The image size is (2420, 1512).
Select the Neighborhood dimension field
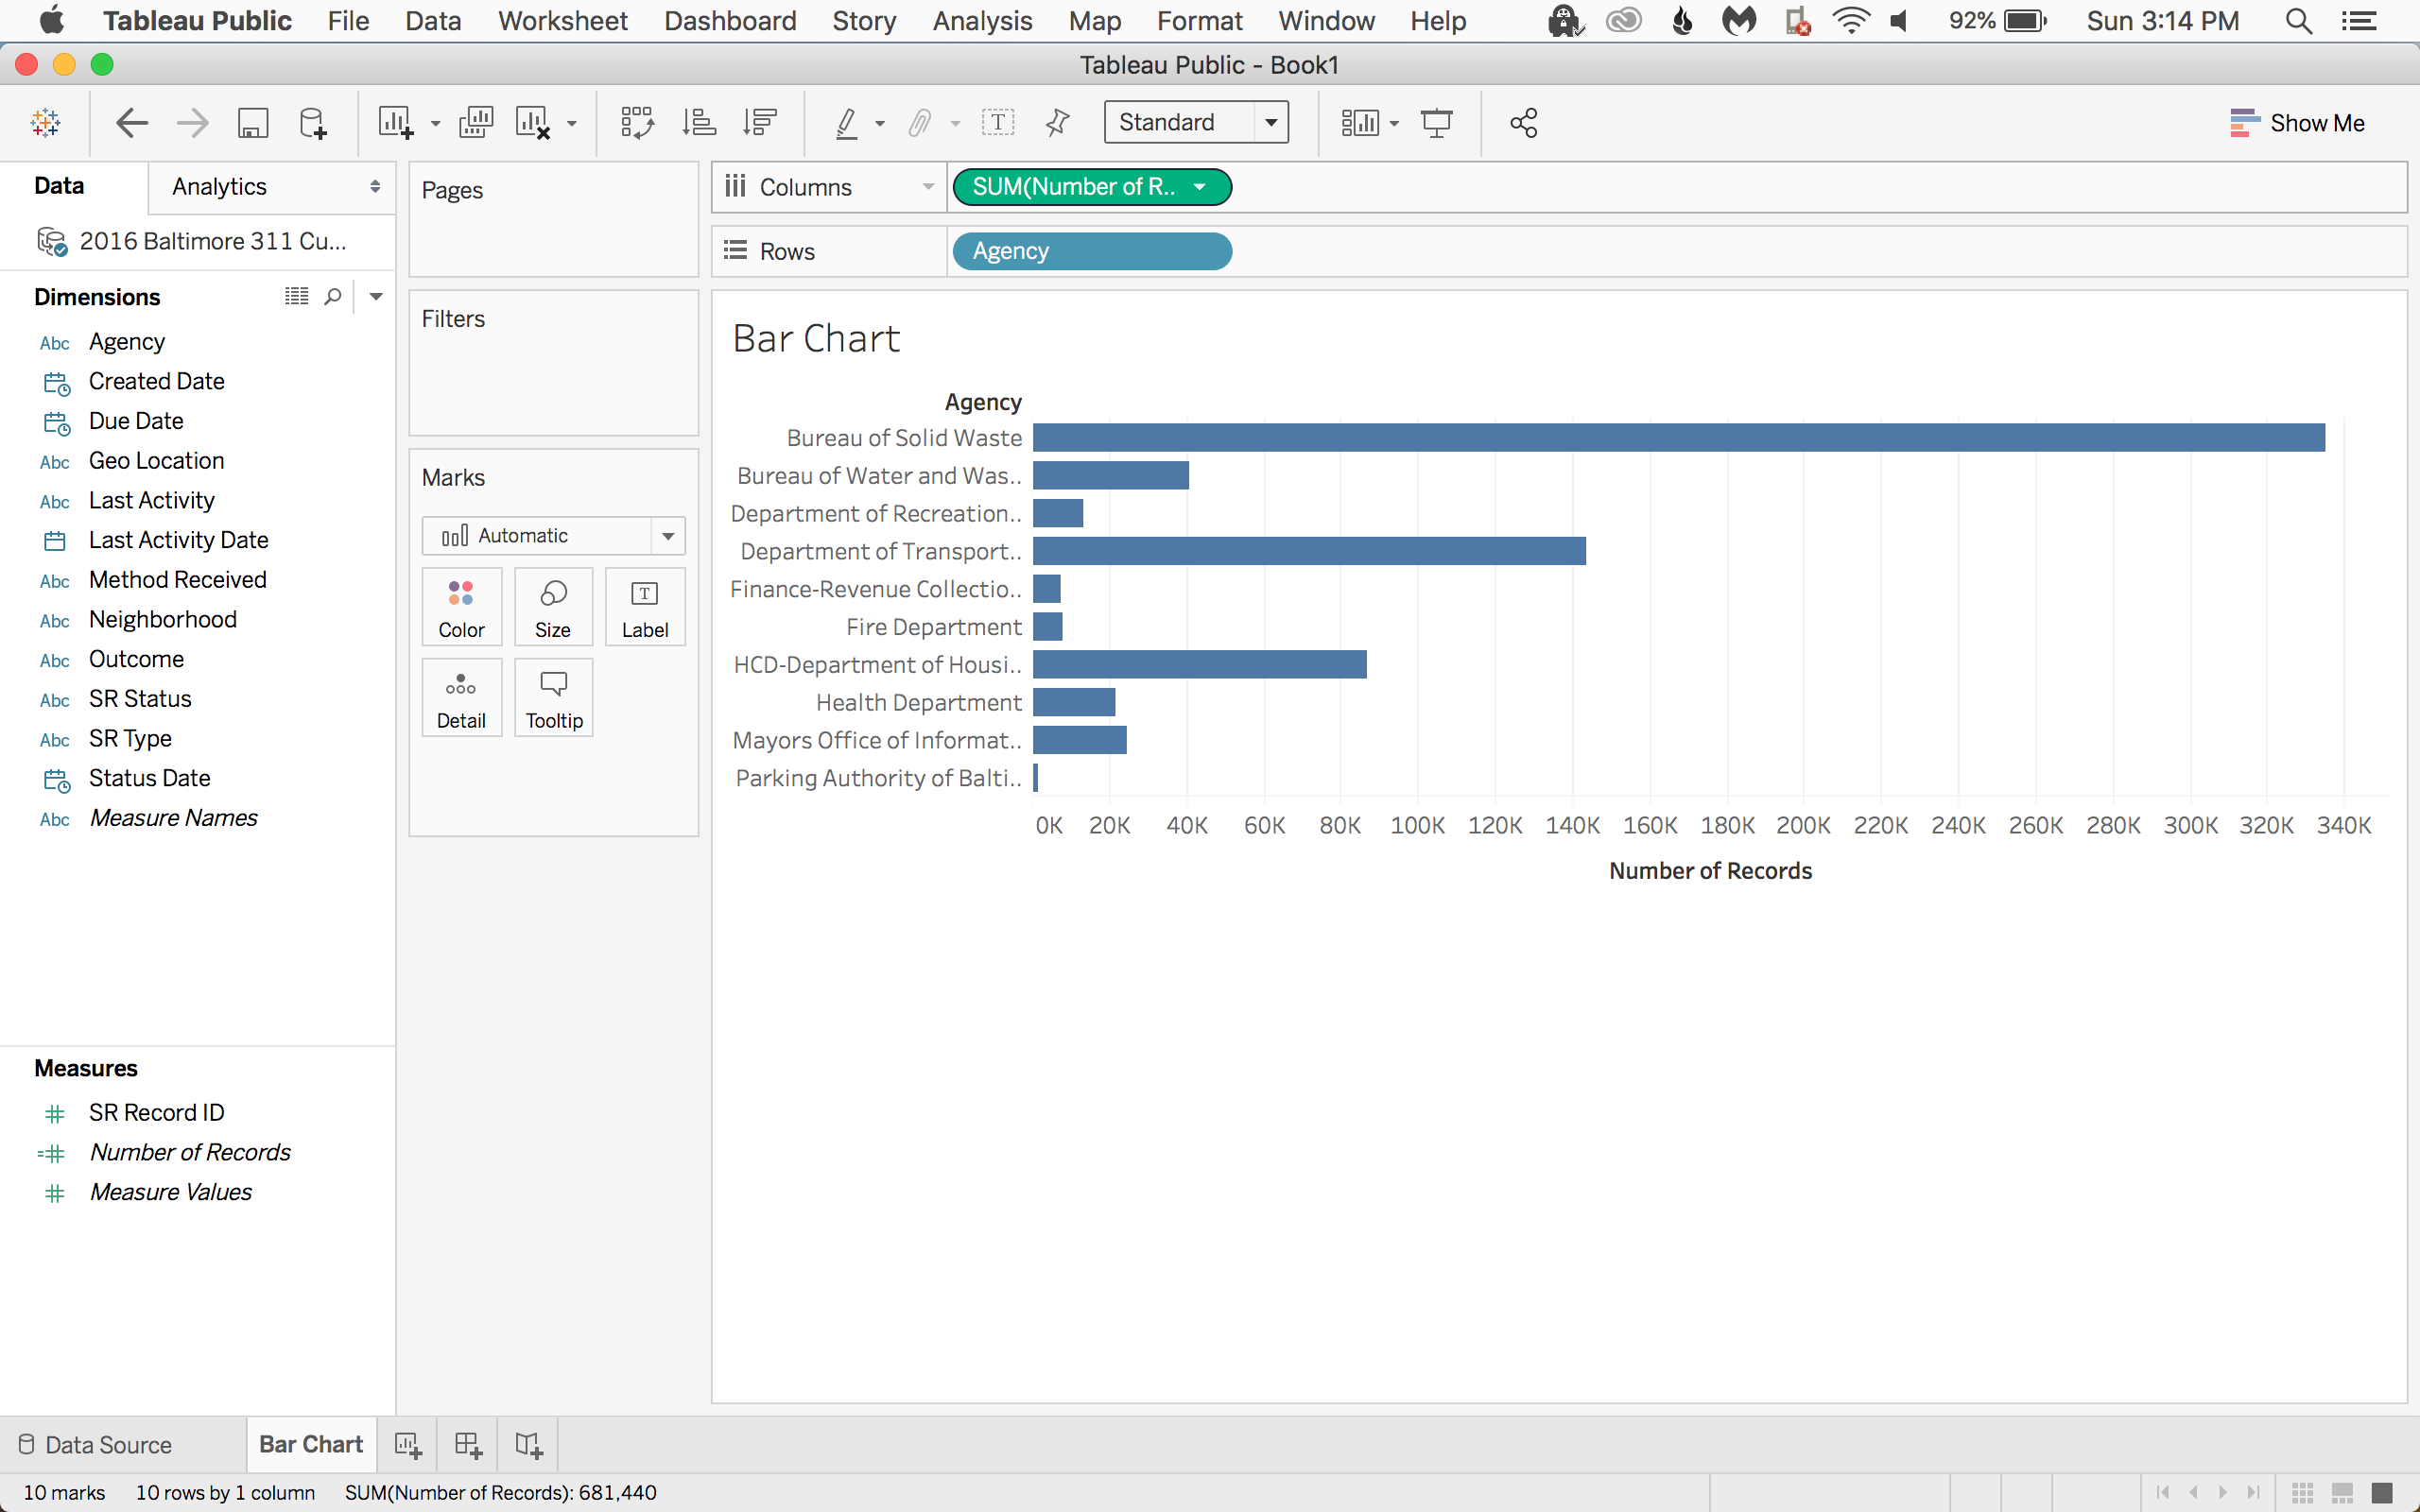click(163, 620)
